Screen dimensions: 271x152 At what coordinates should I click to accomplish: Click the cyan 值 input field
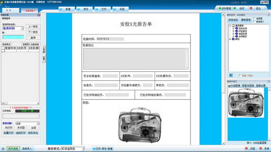click(13, 37)
